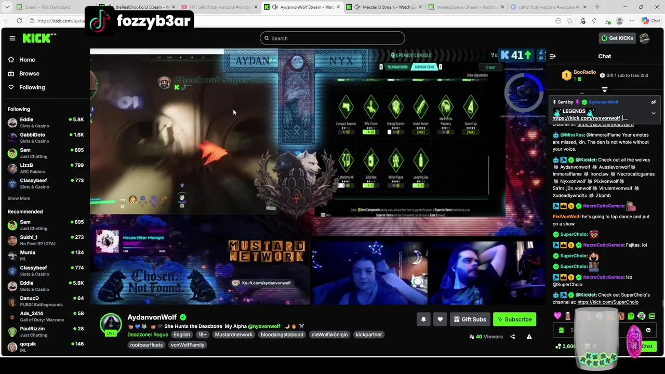Image resolution: width=665 pixels, height=374 pixels.
Task: Expand the gift leaderboard with the down arrow
Action: click(604, 89)
